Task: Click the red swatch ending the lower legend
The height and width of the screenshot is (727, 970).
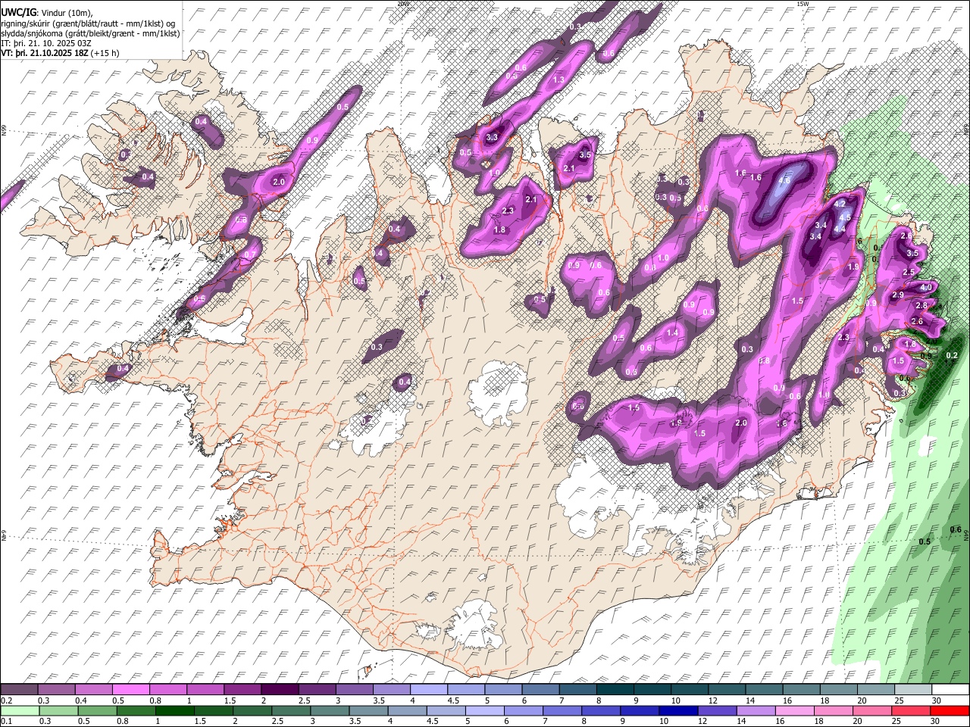Action: 950,711
